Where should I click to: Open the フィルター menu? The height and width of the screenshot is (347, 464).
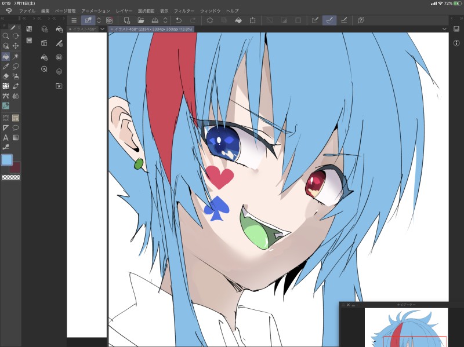(184, 11)
